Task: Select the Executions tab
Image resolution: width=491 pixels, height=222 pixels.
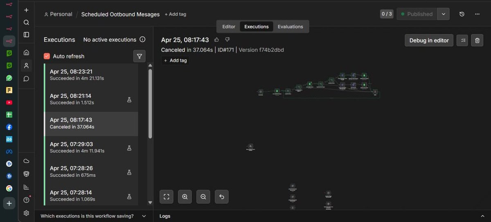Action: tap(257, 27)
